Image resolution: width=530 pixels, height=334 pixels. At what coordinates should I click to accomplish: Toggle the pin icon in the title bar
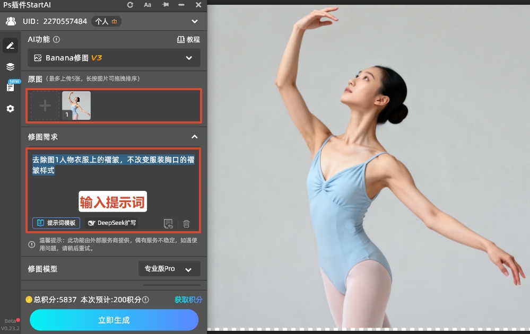(166, 5)
